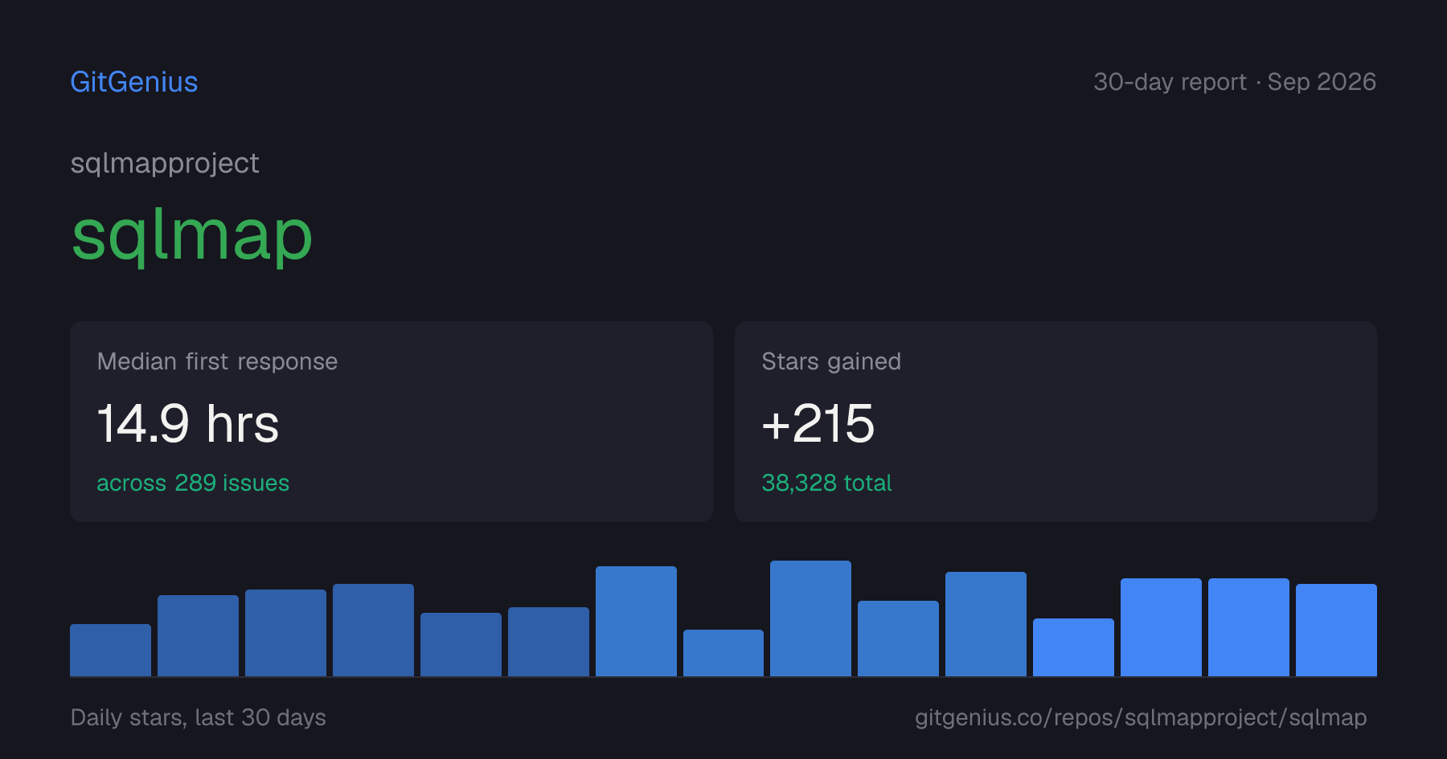The image size is (1447, 759).
Task: Select the second bar in the chart
Action: tap(198, 635)
